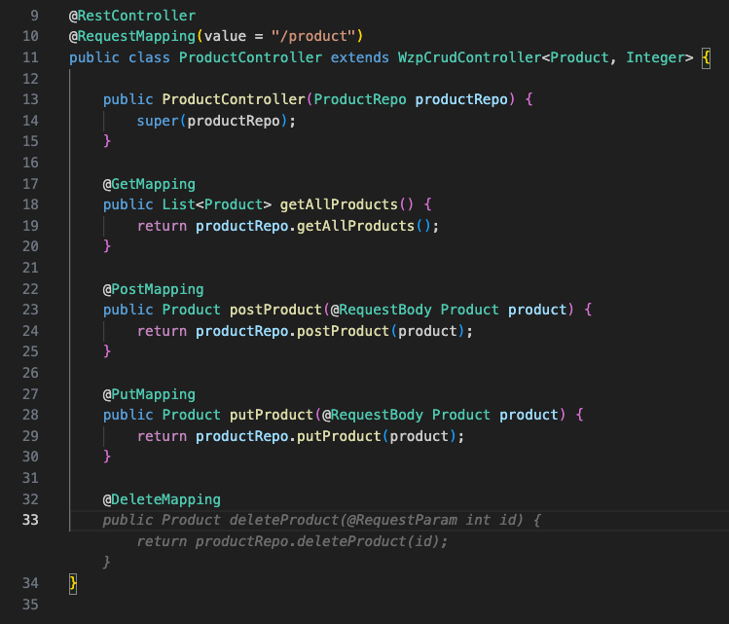Viewport: 729px width, 624px height.
Task: Click the closing yellow brace on line 34
Action: 73,582
